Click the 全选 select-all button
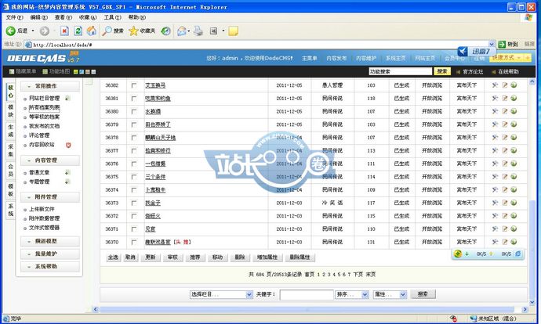The width and height of the screenshot is (541, 324). [113, 257]
